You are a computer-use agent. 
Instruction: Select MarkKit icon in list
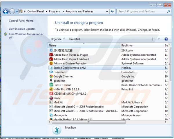[x=51, y=102]
